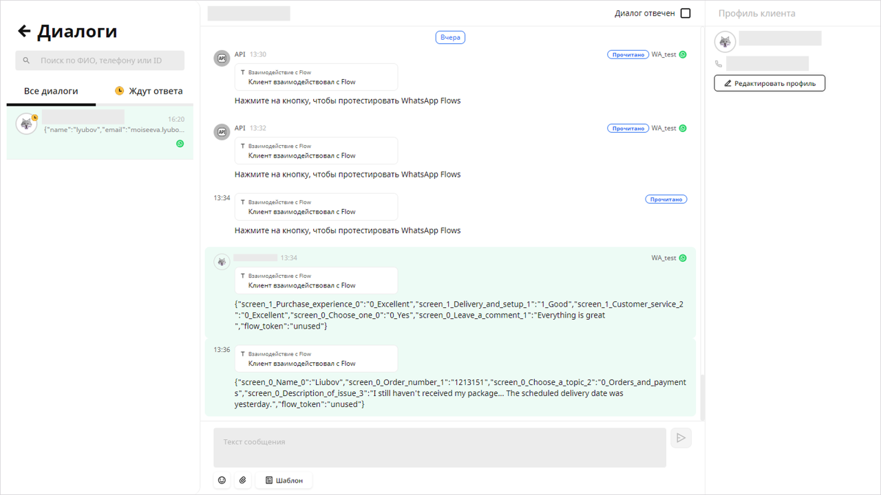This screenshot has height=495, width=881.
Task: Click the client profile avatar
Action: click(x=725, y=42)
